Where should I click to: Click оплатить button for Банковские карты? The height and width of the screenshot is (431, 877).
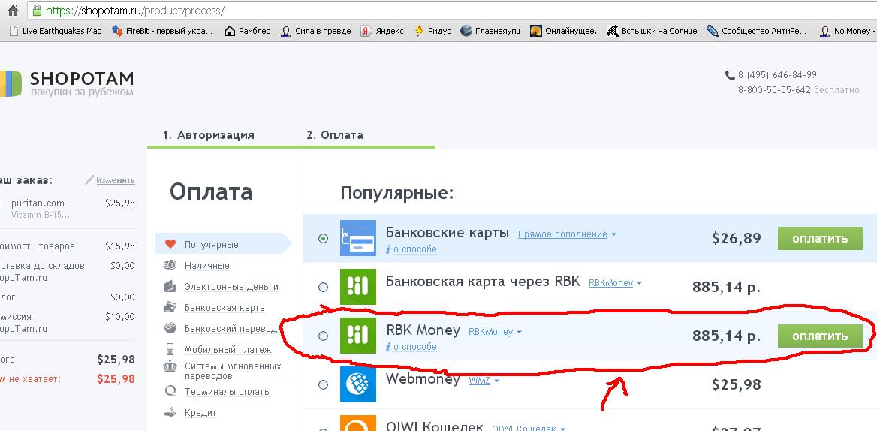pyautogui.click(x=820, y=239)
